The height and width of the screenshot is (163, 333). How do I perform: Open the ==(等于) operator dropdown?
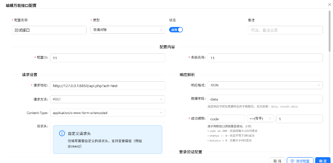point(261,119)
